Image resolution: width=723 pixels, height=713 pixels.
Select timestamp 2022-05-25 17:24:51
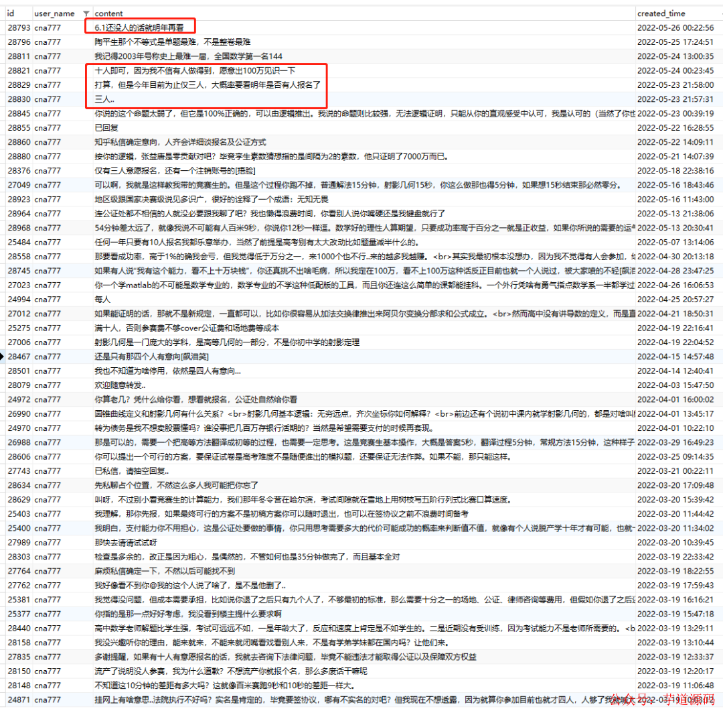[x=675, y=42]
